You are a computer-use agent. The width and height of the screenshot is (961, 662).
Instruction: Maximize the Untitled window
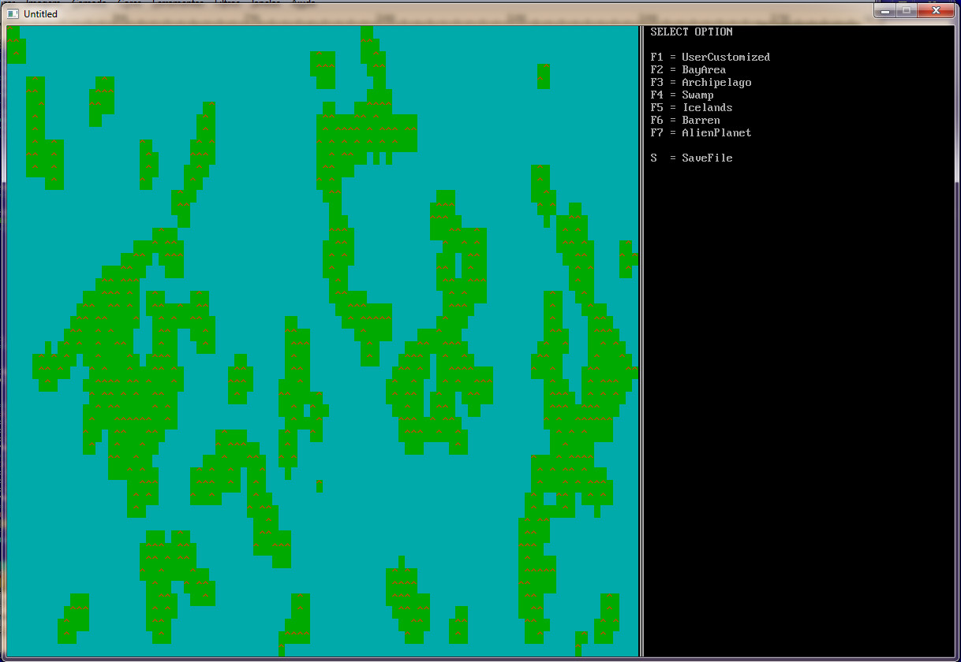907,11
